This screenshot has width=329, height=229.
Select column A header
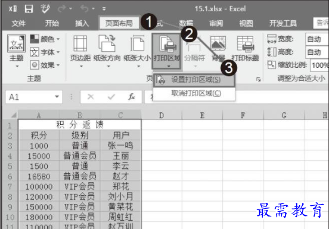(x=39, y=115)
